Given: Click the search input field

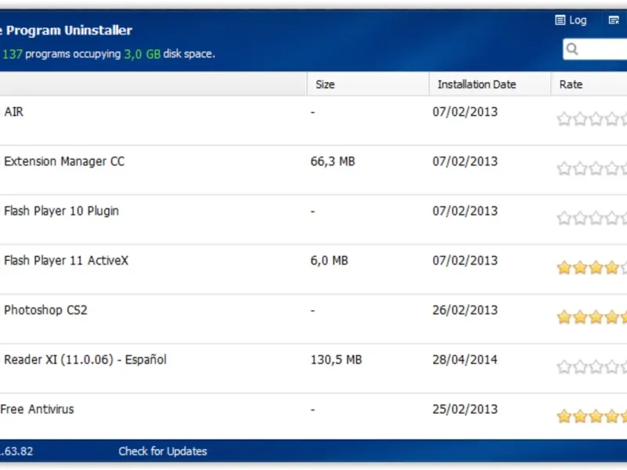Looking at the screenshot, I should click(595, 49).
